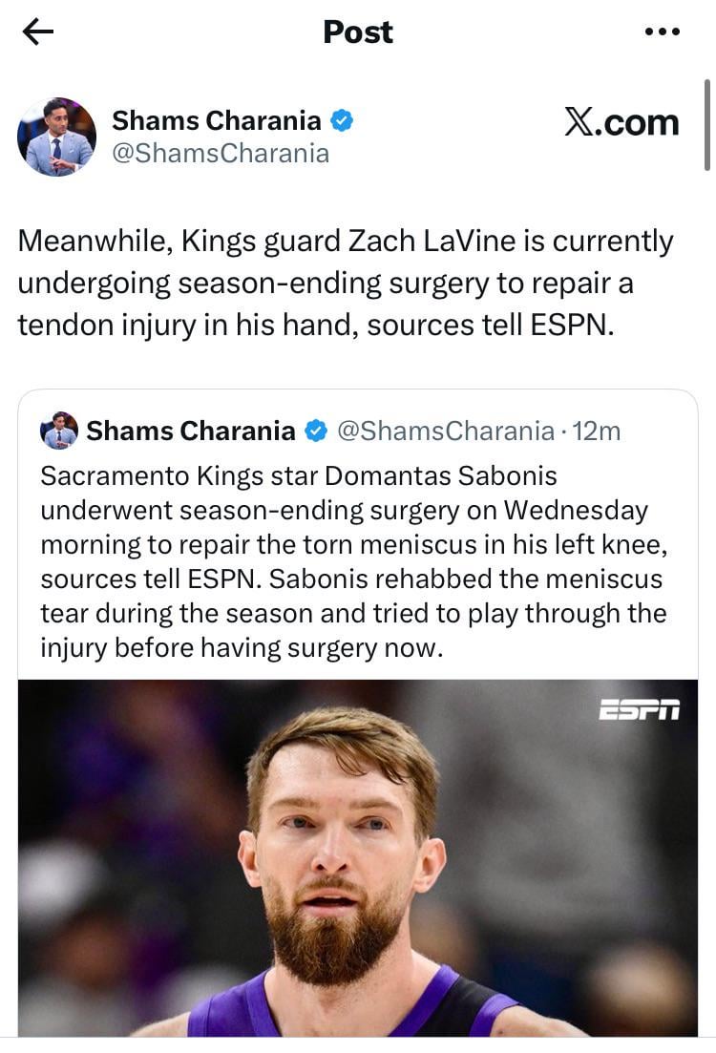Click the ESPN logo on the photo

(639, 710)
